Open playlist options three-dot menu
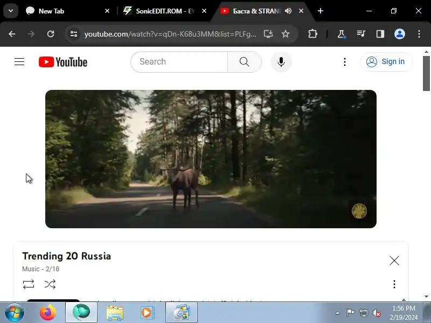The width and height of the screenshot is (431, 323). [394, 284]
